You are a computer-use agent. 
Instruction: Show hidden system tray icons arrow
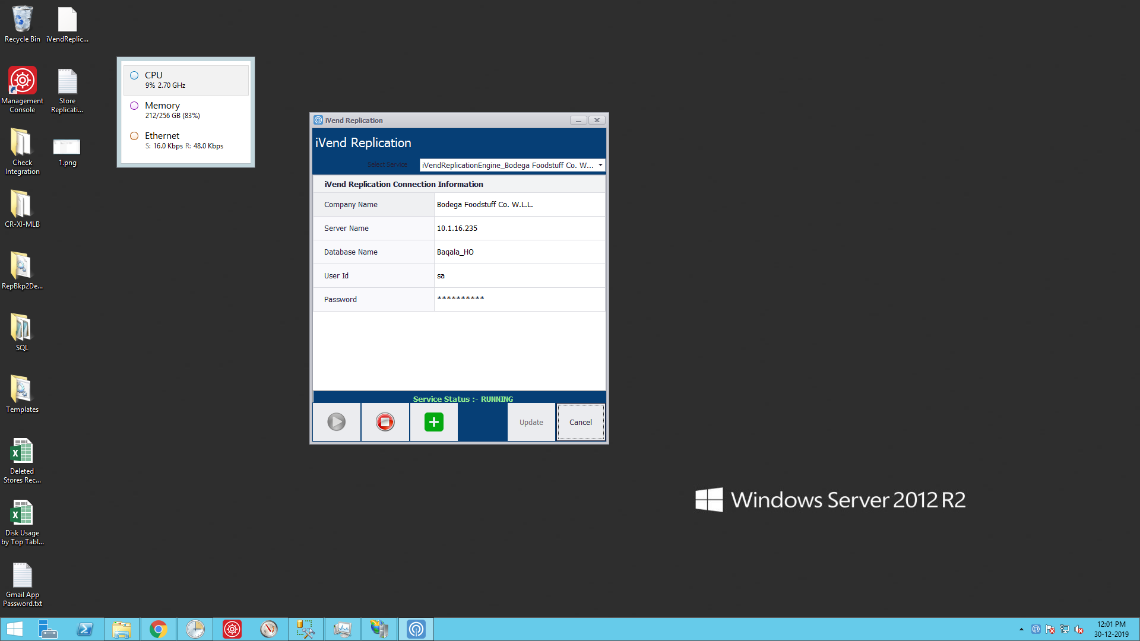tap(1021, 629)
